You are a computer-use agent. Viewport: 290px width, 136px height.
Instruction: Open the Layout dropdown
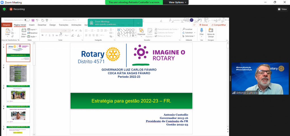click(x=32, y=29)
